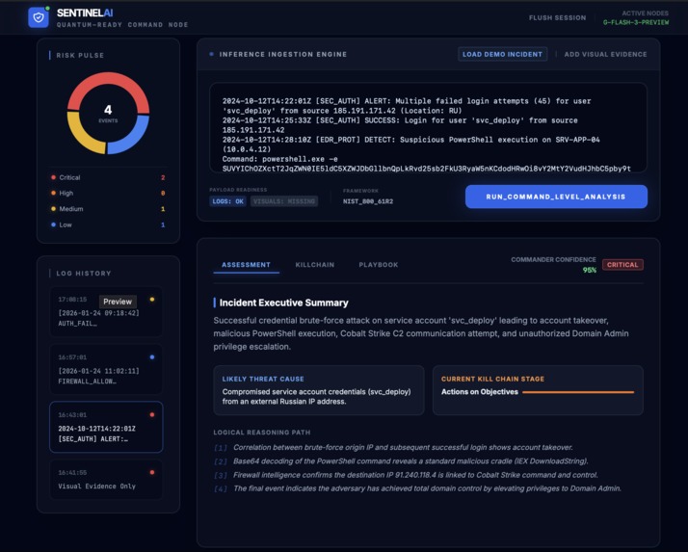This screenshot has width=688, height=552.
Task: Click the Medium legend row
Action: 108,209
